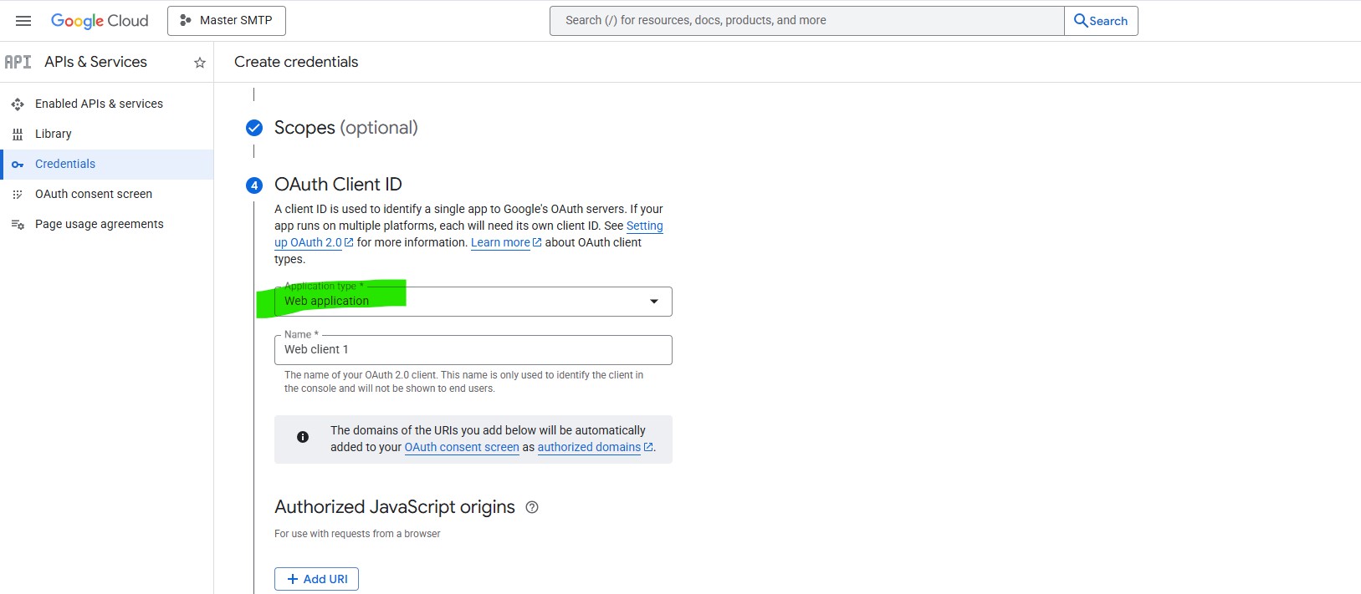The image size is (1361, 594).
Task: Expand the Scopes (optional) section
Action: point(345,128)
